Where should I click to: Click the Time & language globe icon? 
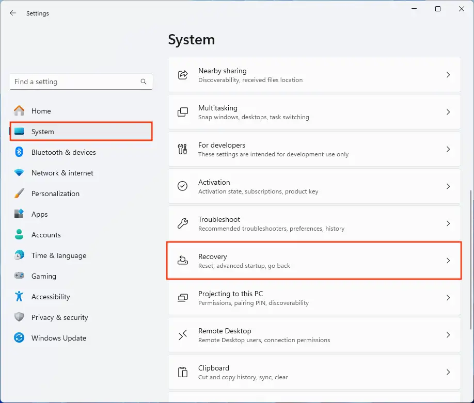[19, 255]
